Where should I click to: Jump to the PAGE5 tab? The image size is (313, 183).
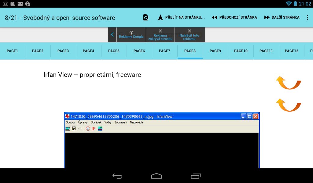pyautogui.click(x=114, y=51)
